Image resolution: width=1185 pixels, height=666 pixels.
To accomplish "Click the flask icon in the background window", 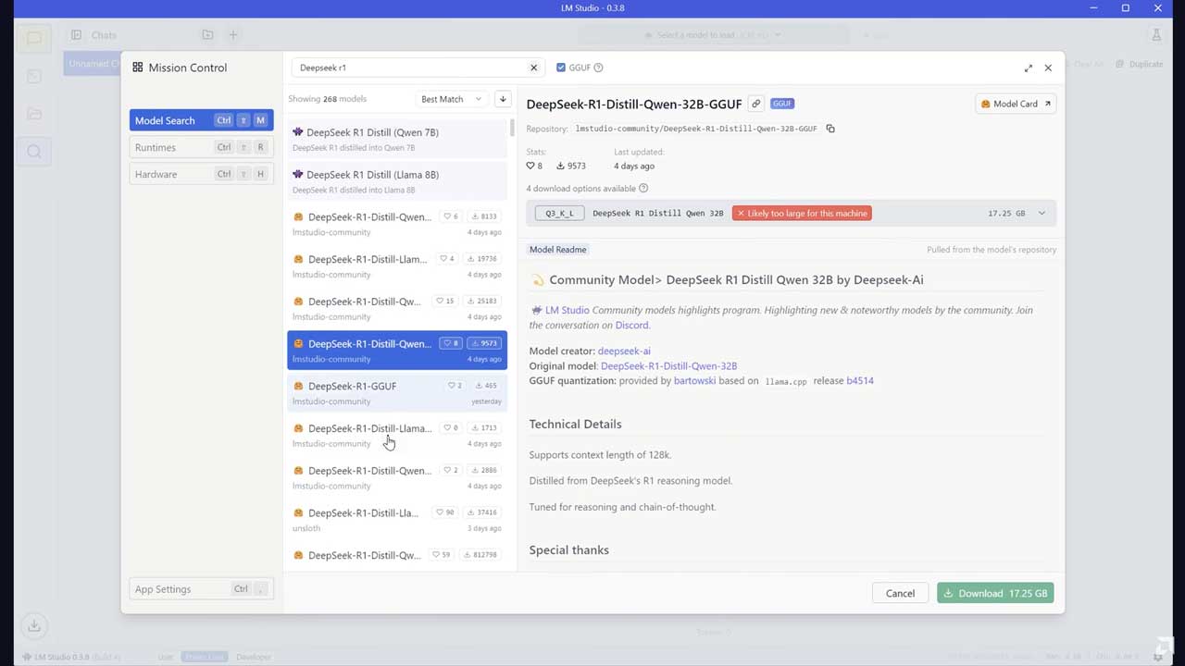I will (1156, 35).
